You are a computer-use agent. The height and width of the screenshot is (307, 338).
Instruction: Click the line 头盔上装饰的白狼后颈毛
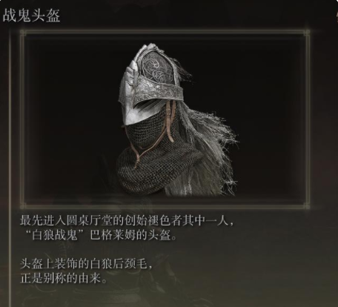(86, 264)
